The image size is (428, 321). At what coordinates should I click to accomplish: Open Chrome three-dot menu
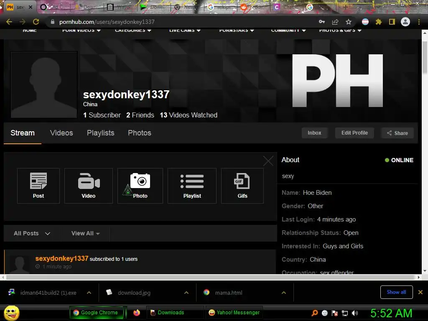coord(419,22)
